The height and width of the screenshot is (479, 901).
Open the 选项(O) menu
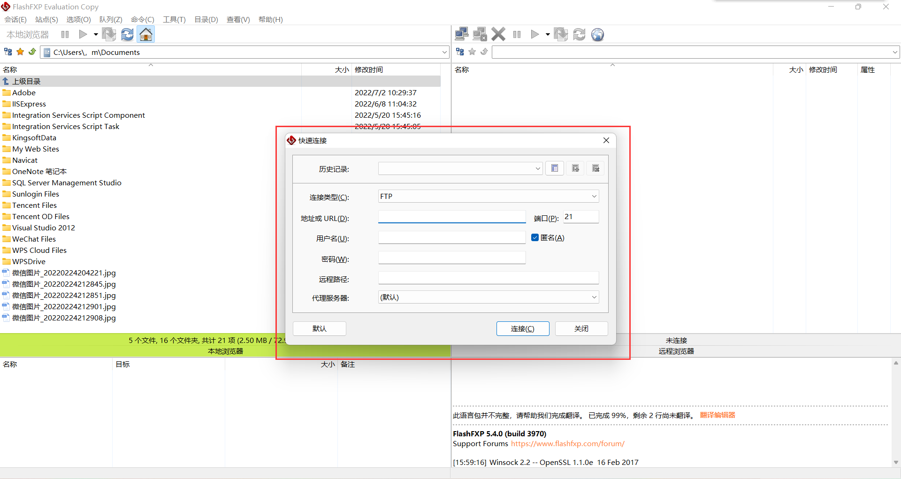pyautogui.click(x=78, y=19)
